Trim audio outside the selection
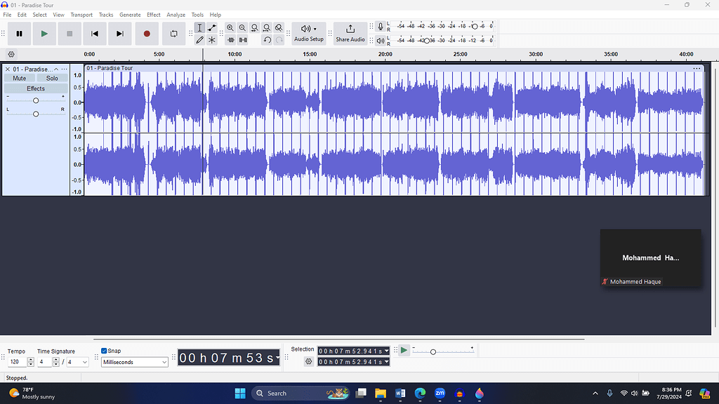719x404 pixels. [x=230, y=39]
